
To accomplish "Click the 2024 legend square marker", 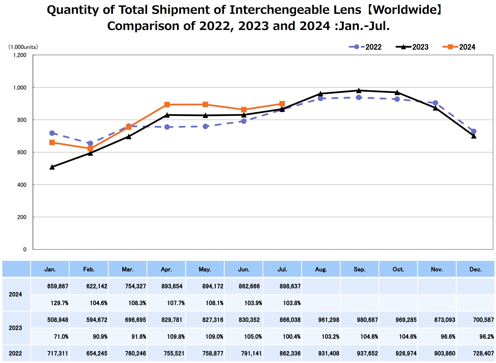I will click(450, 47).
